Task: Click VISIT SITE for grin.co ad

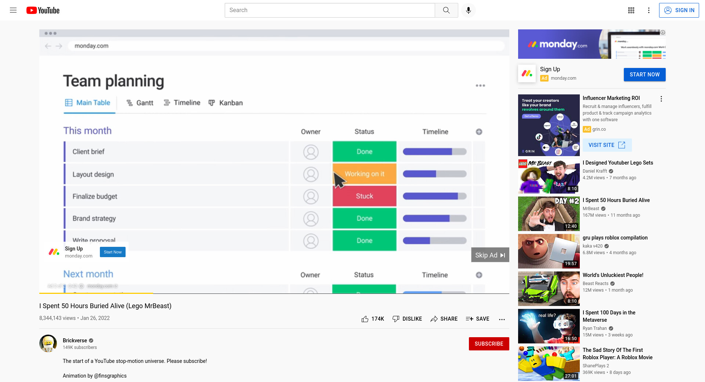Action: tap(607, 145)
